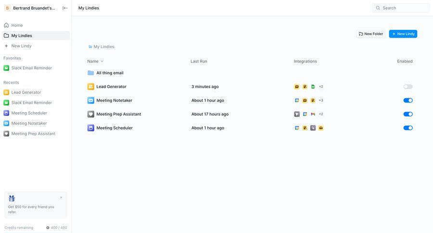
Task: Click the calendar integration icon for Meeting Scheduler
Action: point(297,128)
